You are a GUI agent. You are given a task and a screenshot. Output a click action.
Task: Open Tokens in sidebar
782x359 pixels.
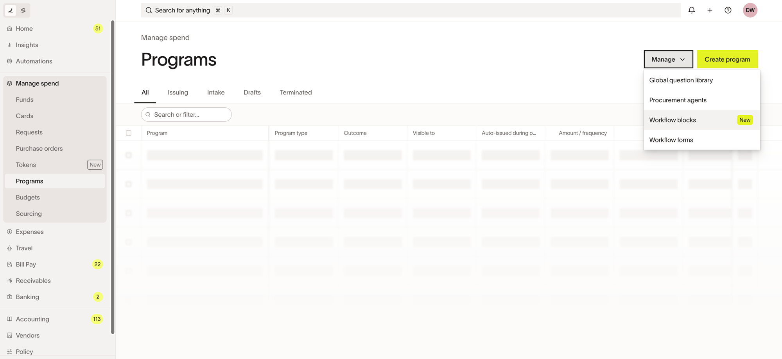[55, 165]
